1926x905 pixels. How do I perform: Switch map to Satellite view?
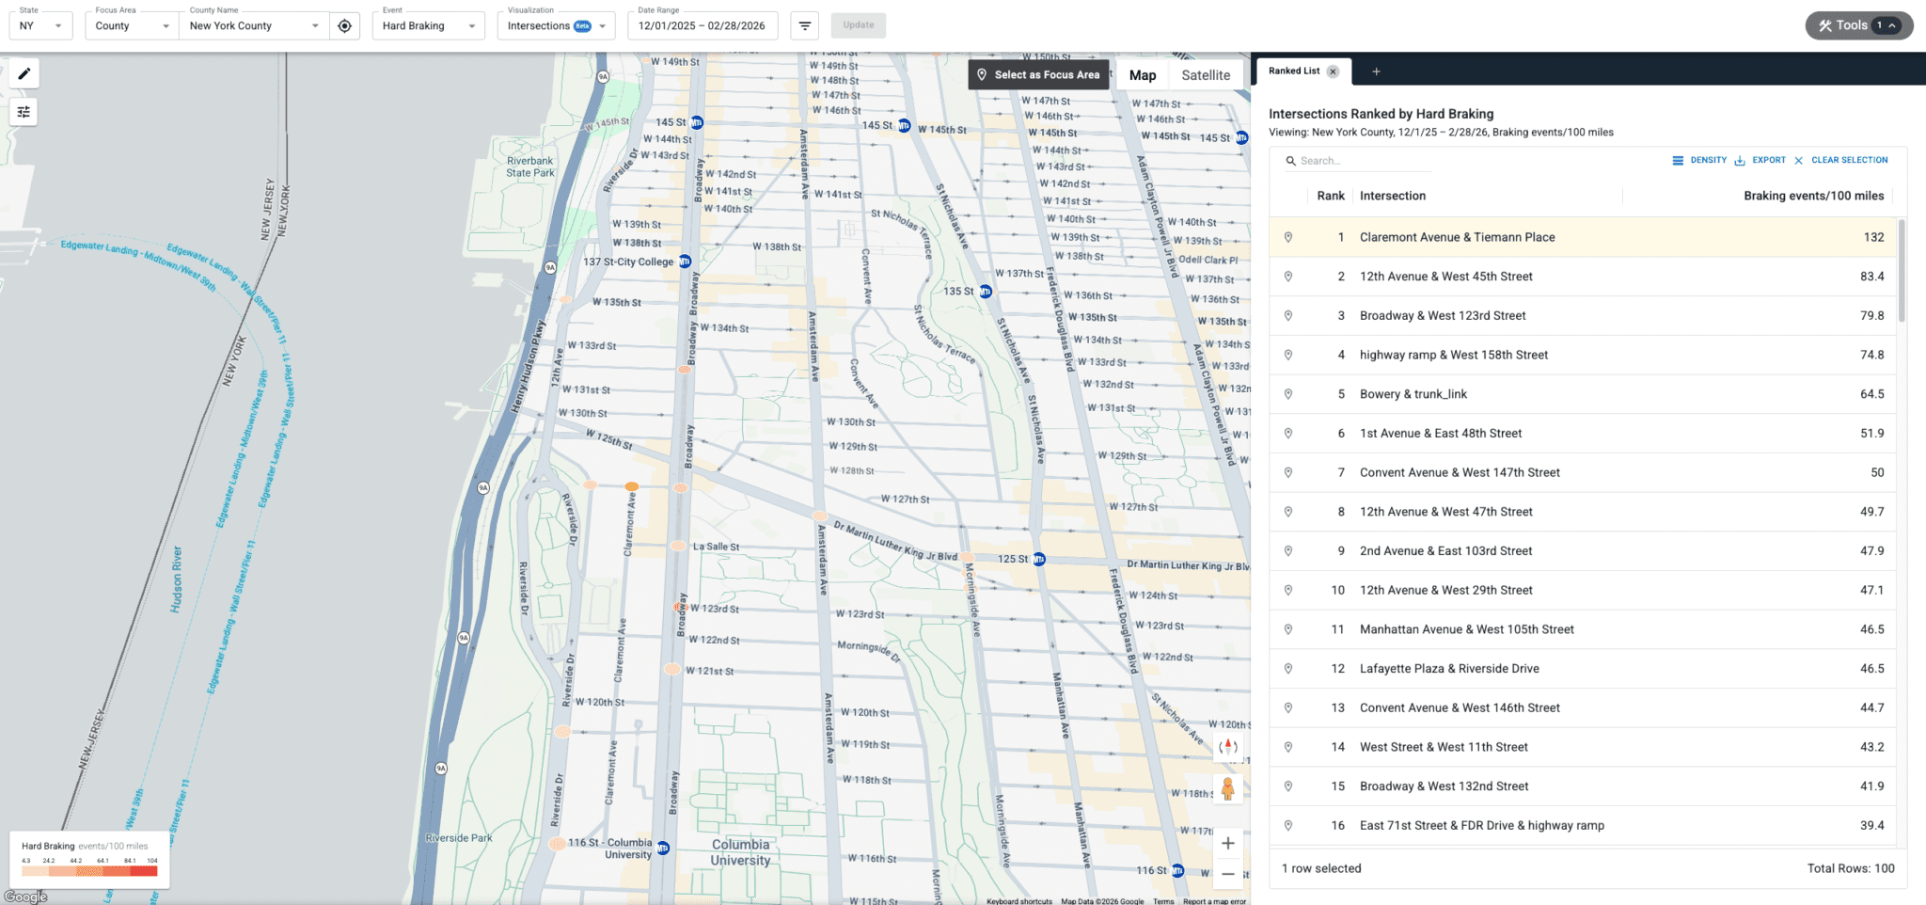click(x=1206, y=75)
